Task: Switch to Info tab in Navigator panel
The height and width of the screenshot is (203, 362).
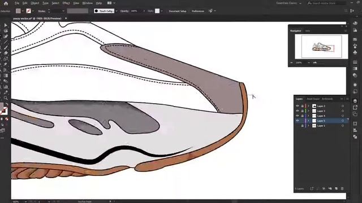Action: (308, 30)
